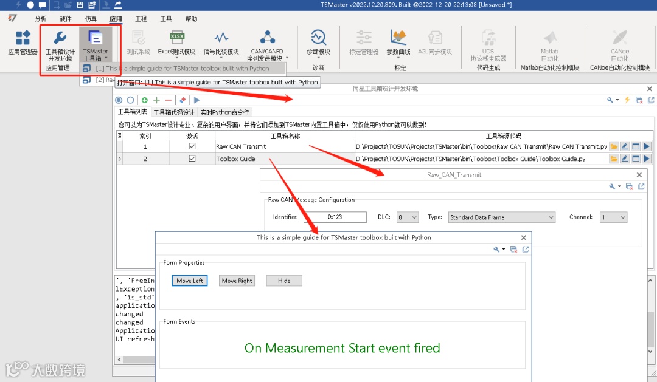
Task: Open 工具箱设计开发环境 wrench tool
Action: (x=60, y=46)
